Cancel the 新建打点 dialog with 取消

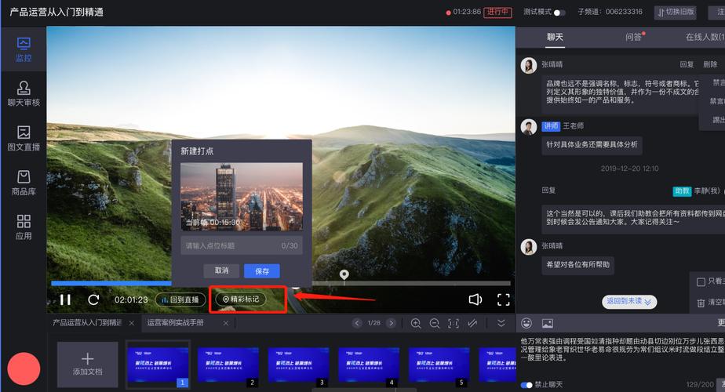[221, 270]
